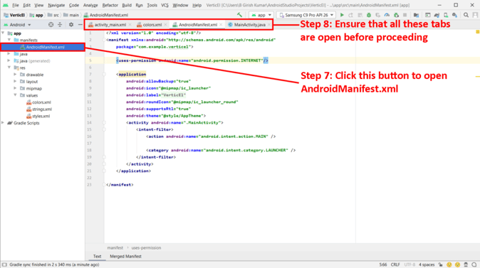Open the Profile app speedometer icon
Viewport: 480px width, 268px height.
387,15
